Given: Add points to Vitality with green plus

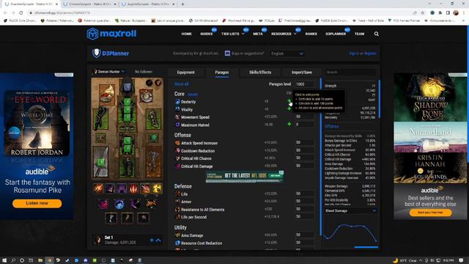Looking at the screenshot, I should (x=289, y=109).
